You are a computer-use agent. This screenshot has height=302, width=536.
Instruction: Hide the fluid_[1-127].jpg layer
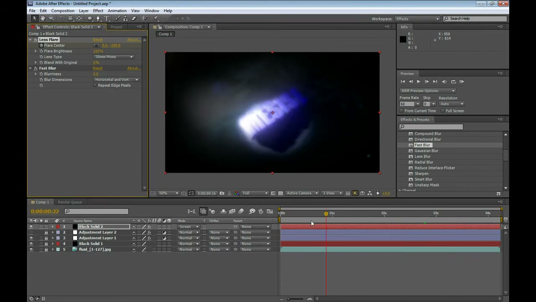[31, 249]
